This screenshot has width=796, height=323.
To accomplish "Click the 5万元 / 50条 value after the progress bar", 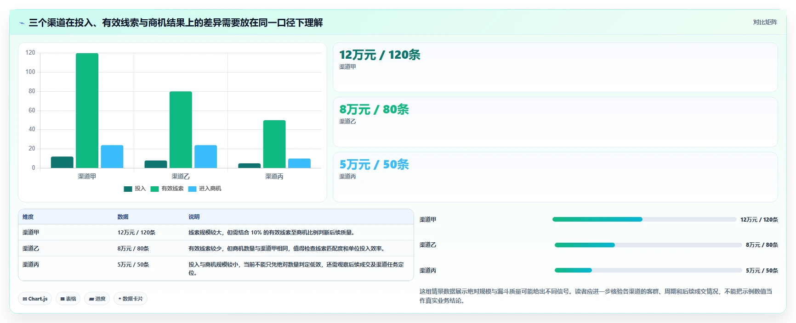I will 762,271.
